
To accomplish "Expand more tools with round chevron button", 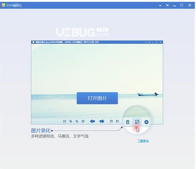I will click(146, 122).
